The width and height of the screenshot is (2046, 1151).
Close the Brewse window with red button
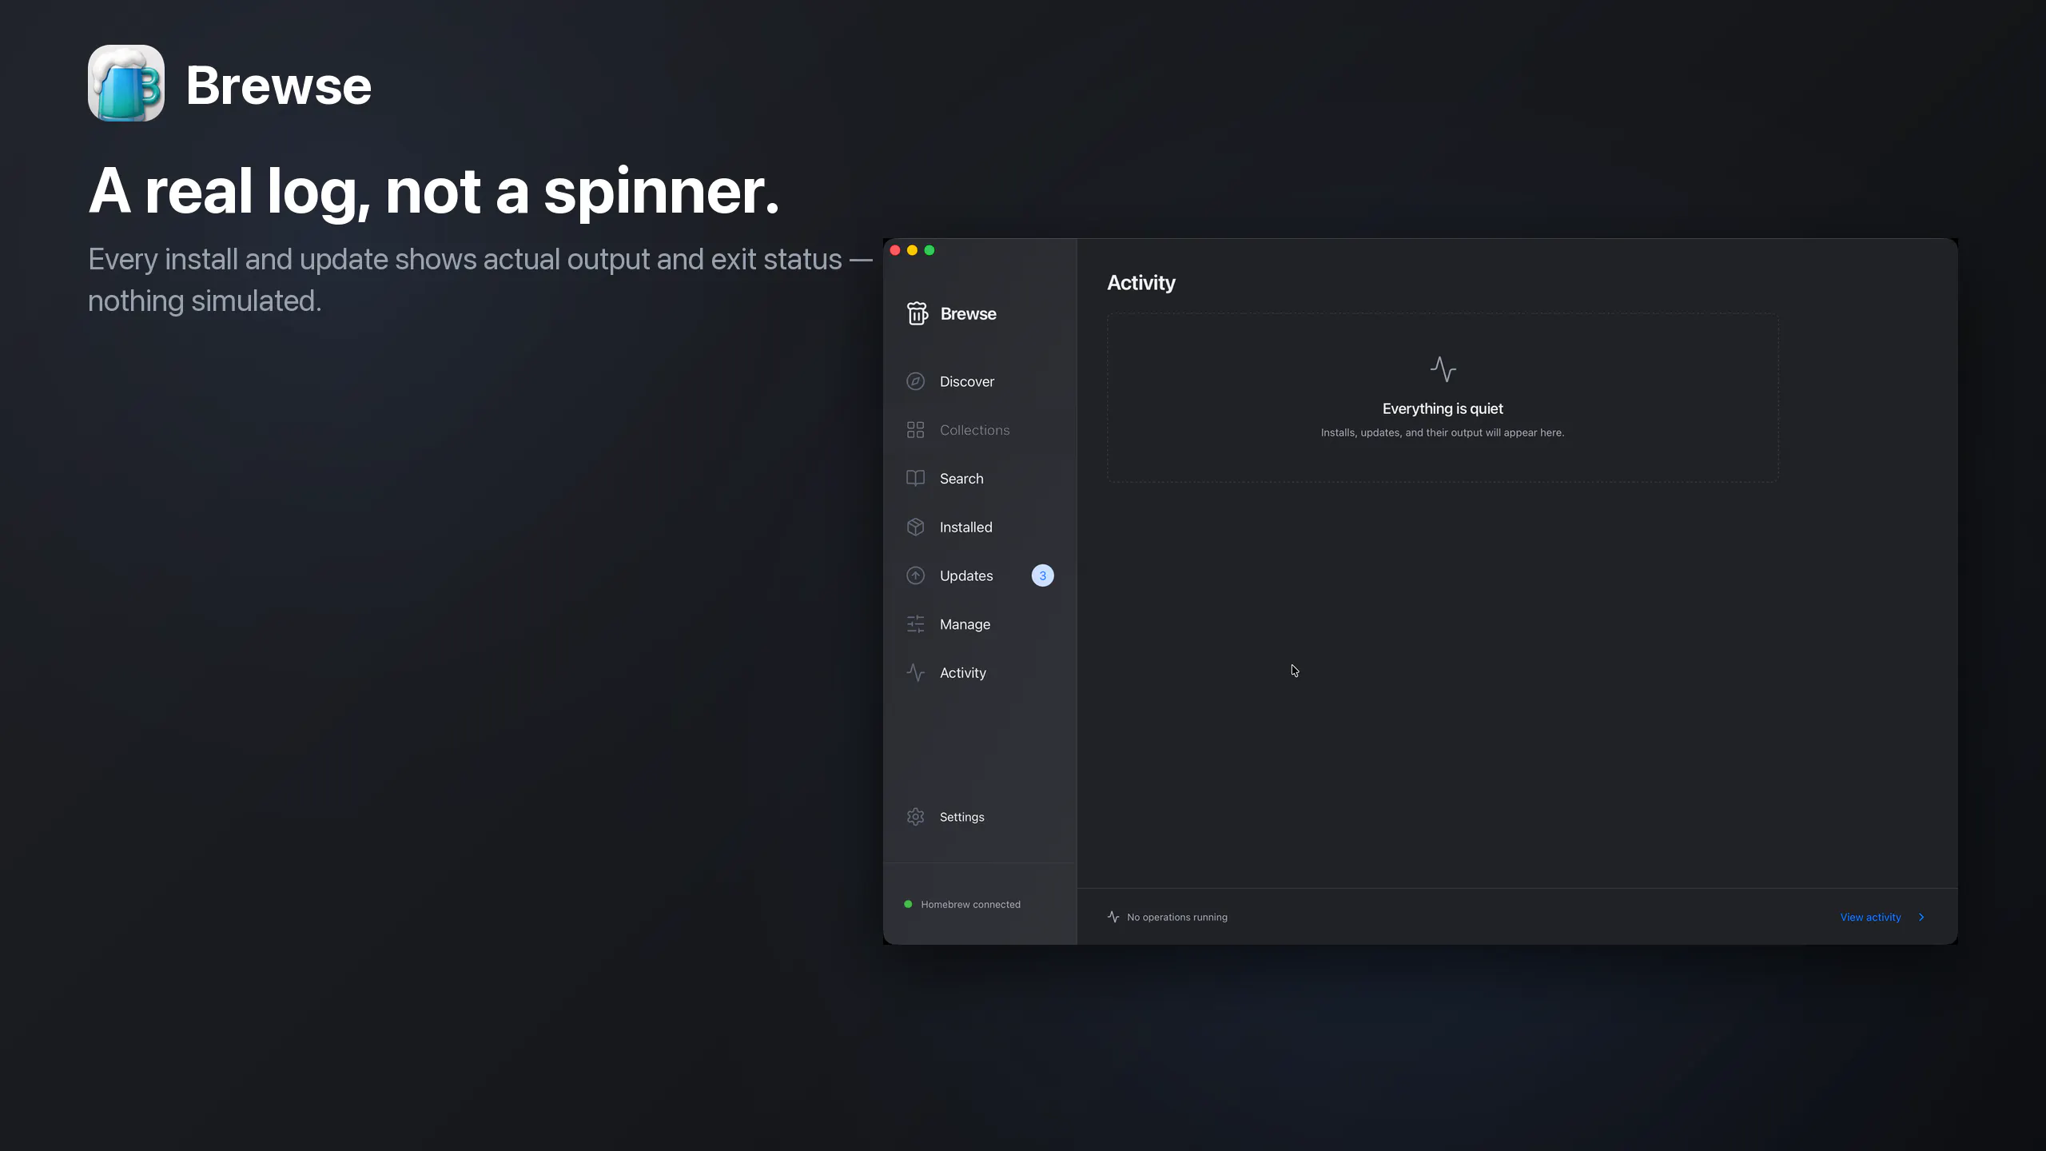pos(895,250)
